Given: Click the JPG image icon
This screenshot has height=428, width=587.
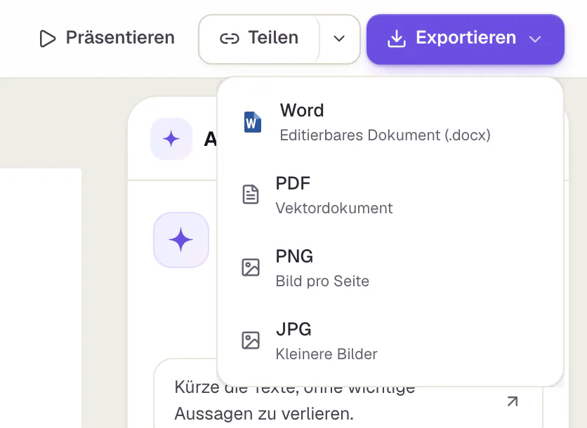Looking at the screenshot, I should tap(251, 340).
